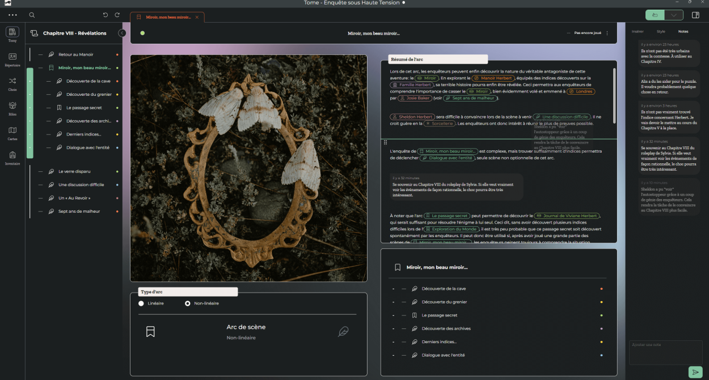Open the Choix shuffle icon

click(12, 83)
